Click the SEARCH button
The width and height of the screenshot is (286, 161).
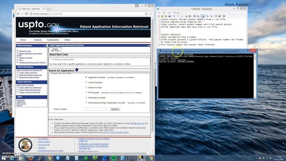coord(115,109)
